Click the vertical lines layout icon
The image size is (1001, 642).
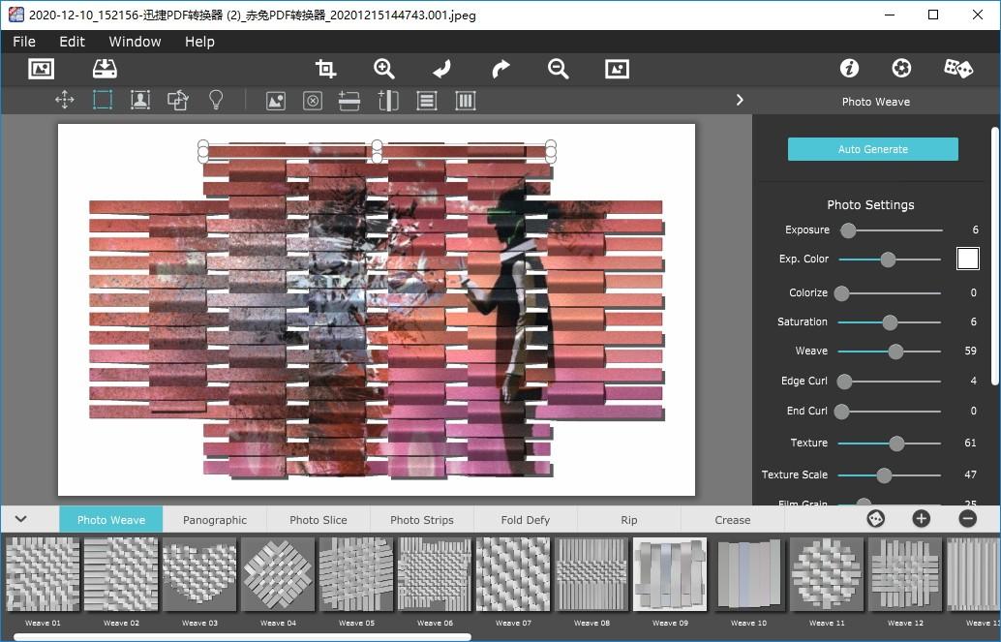click(x=466, y=101)
